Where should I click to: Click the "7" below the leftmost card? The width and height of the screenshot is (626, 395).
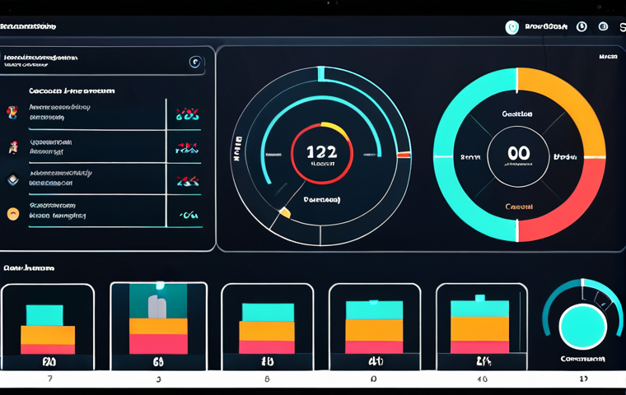tap(50, 379)
